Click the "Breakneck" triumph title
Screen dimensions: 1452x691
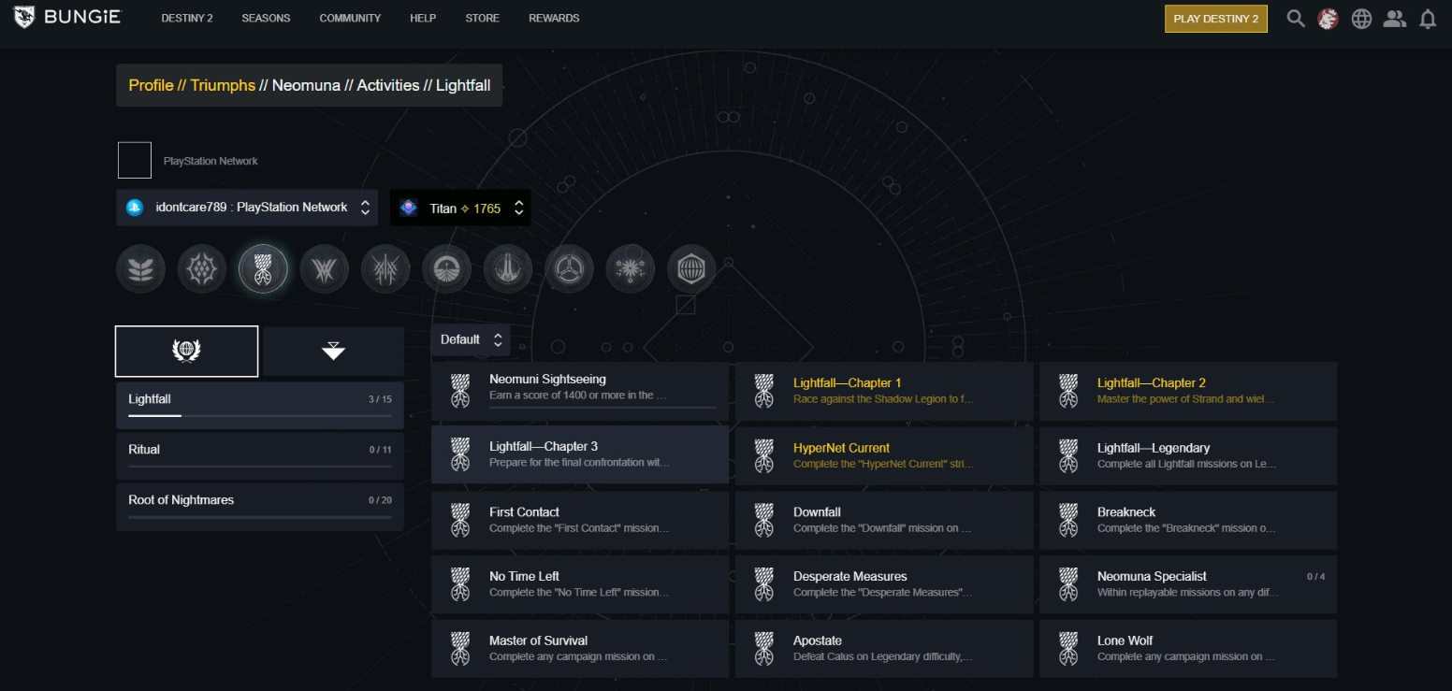(1126, 512)
